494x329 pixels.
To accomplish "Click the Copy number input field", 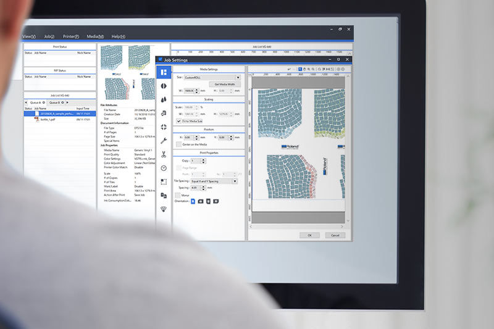I will point(196,161).
